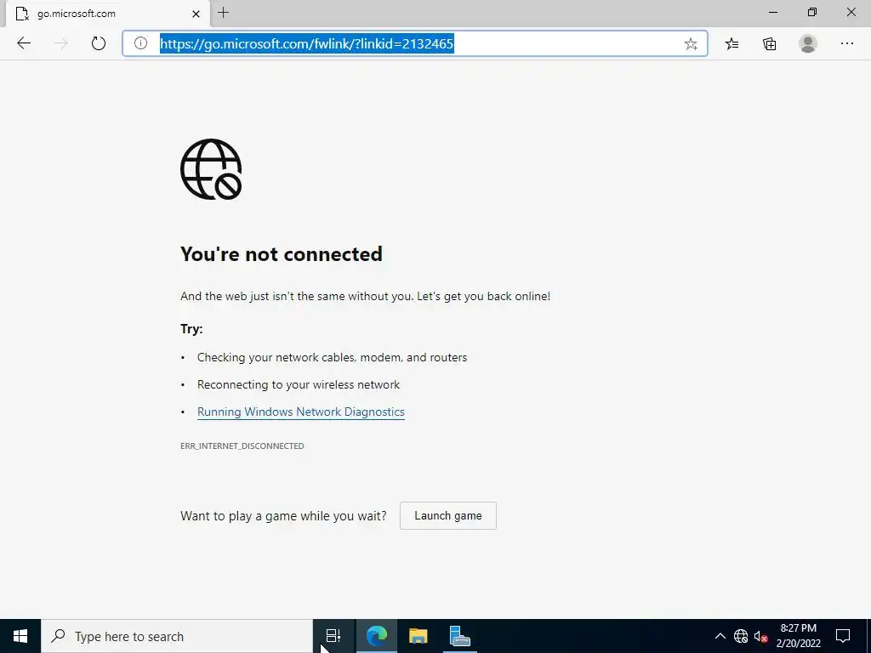The image size is (871, 653).
Task: Close the Edge window
Action: [x=851, y=12]
